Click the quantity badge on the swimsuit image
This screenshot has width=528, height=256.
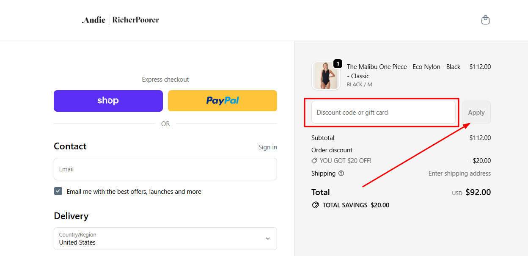click(338, 63)
